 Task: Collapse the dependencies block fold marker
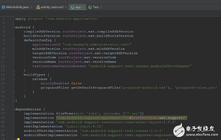[14, 109]
